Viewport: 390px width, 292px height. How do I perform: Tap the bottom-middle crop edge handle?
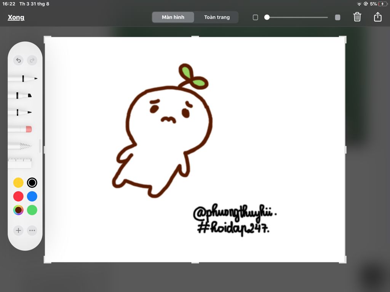pos(195,262)
